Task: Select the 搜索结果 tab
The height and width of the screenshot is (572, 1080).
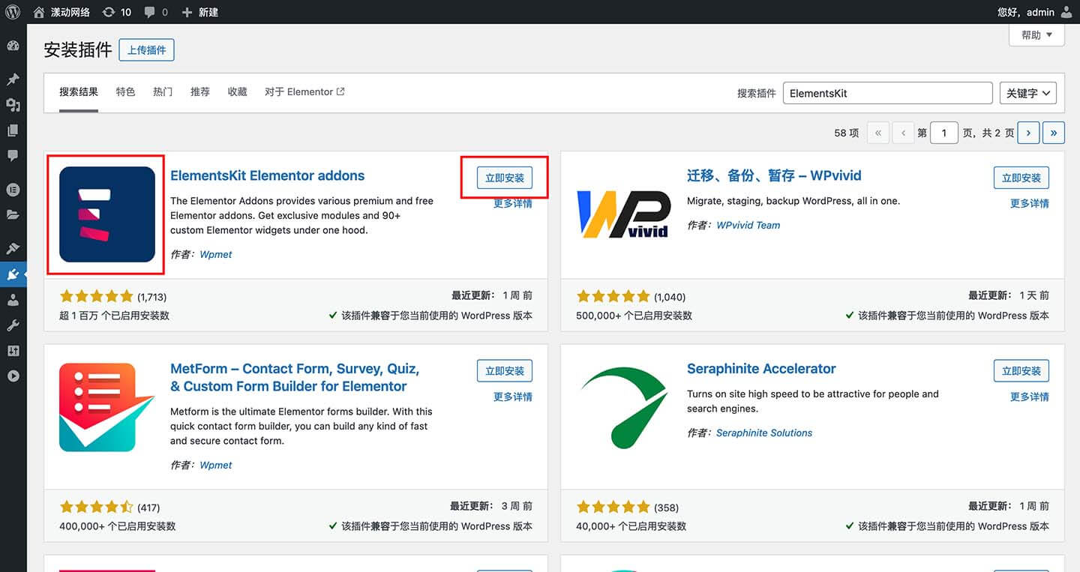Action: tap(79, 92)
